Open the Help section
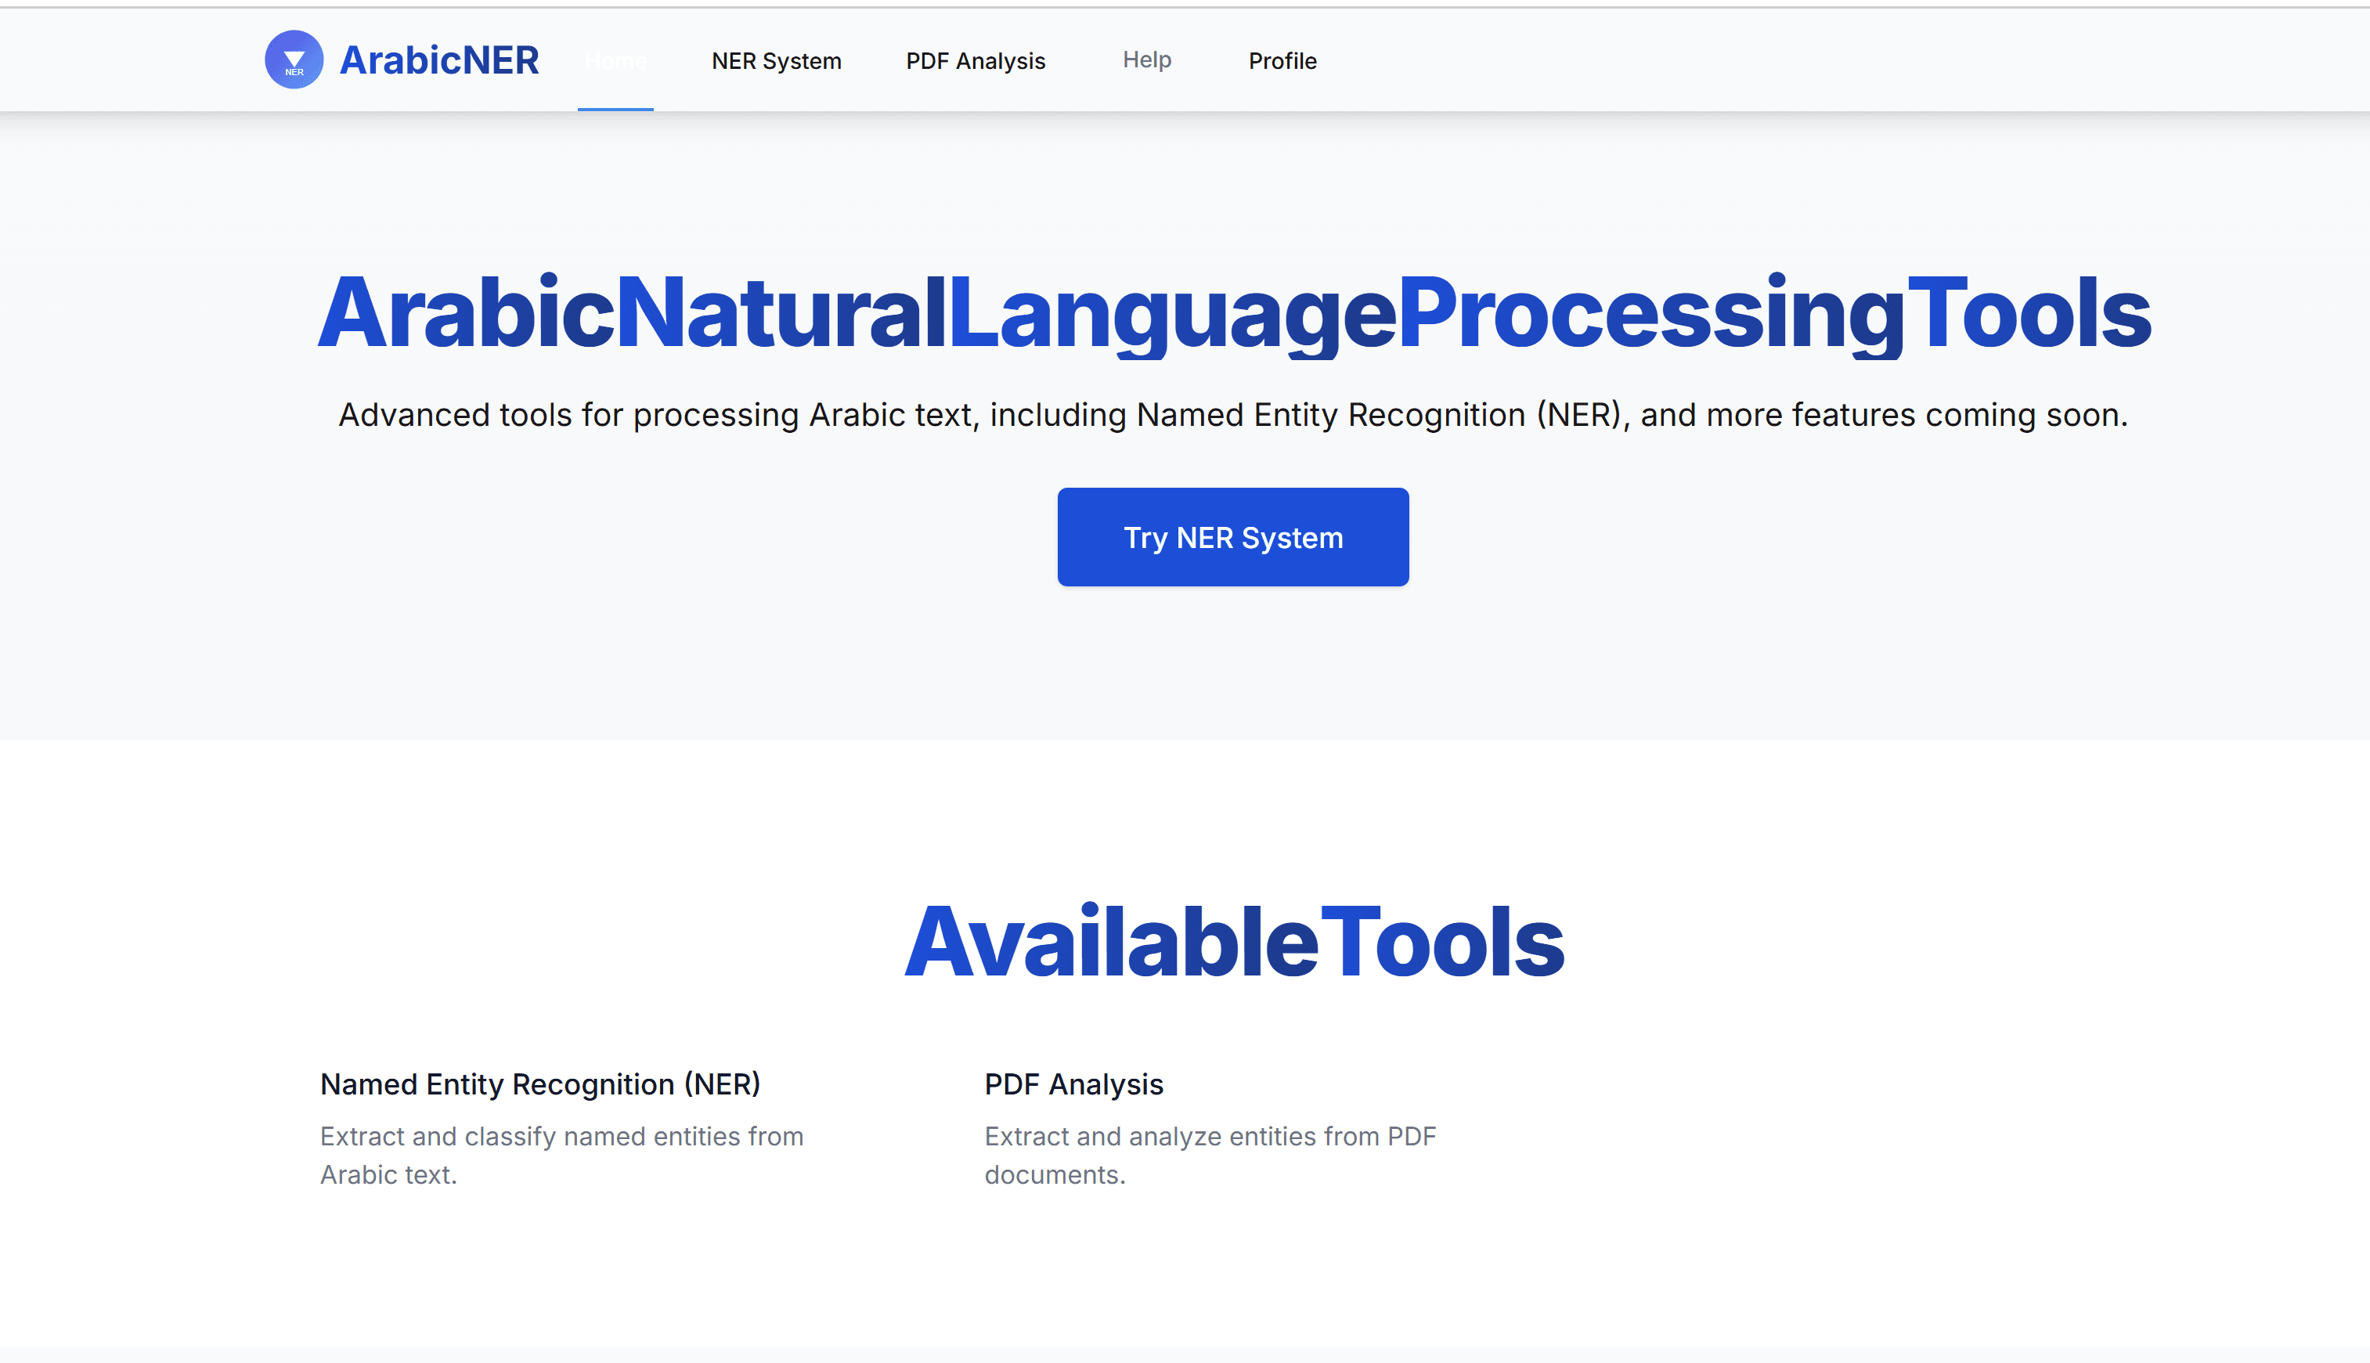The image size is (2370, 1363). (x=1148, y=59)
